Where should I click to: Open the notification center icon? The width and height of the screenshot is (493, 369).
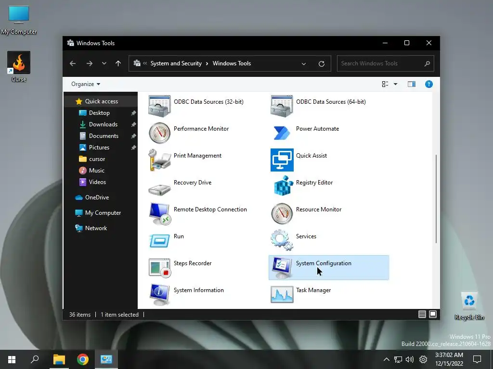point(477,359)
